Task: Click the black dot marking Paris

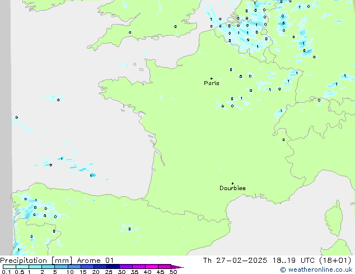Action: coord(212,78)
